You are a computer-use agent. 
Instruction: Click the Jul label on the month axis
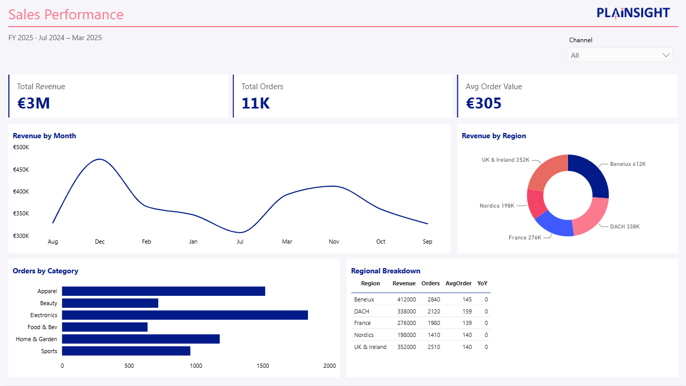pyautogui.click(x=240, y=242)
